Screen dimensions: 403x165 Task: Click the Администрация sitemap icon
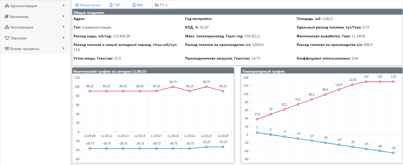pos(7,6)
